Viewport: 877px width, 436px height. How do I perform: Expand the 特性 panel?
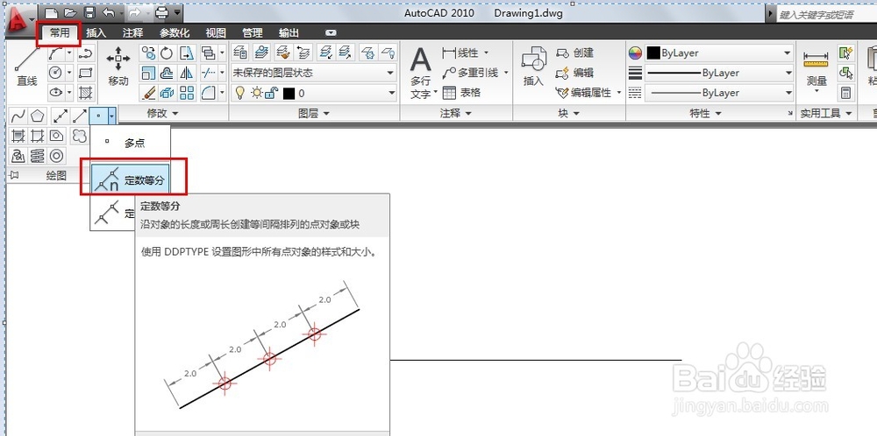(705, 113)
